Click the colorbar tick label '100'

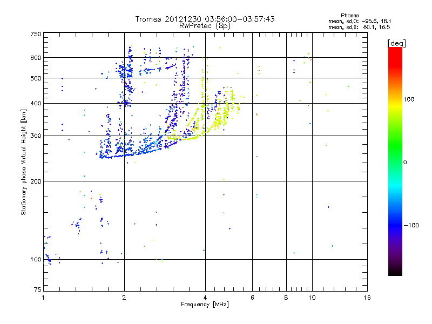pos(409,99)
